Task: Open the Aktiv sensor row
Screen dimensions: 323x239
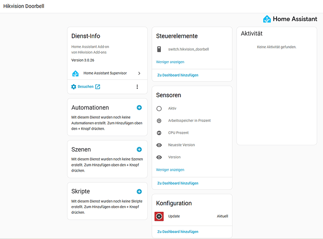Action: [x=192, y=109]
